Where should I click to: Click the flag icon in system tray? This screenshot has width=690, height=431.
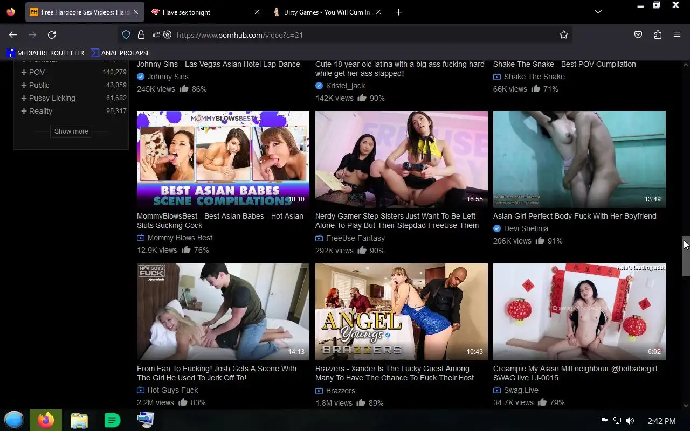604,421
